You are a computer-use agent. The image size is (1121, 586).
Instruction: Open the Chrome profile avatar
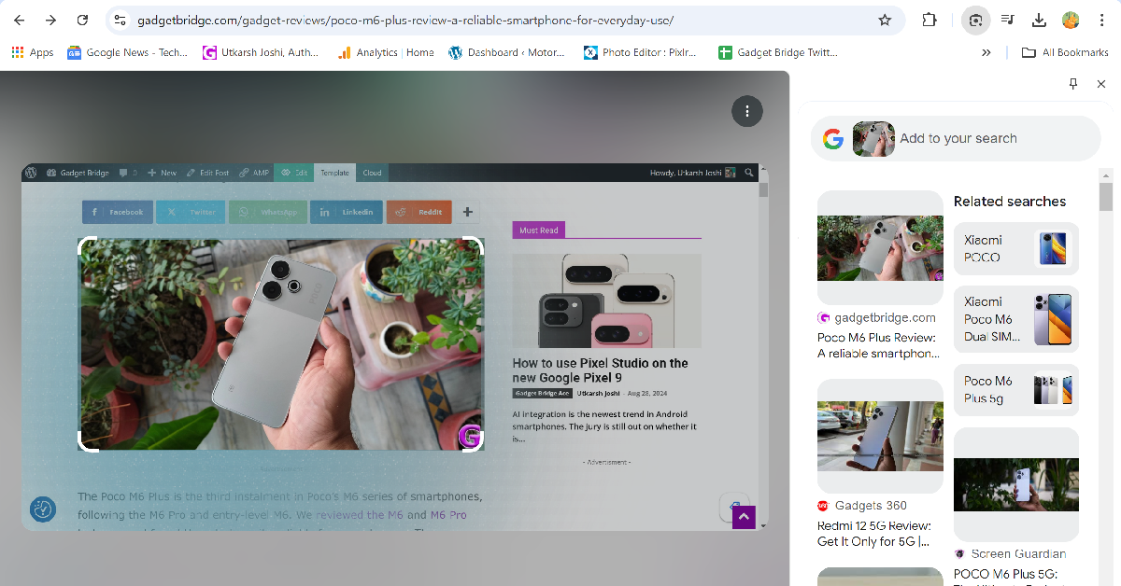click(1071, 20)
